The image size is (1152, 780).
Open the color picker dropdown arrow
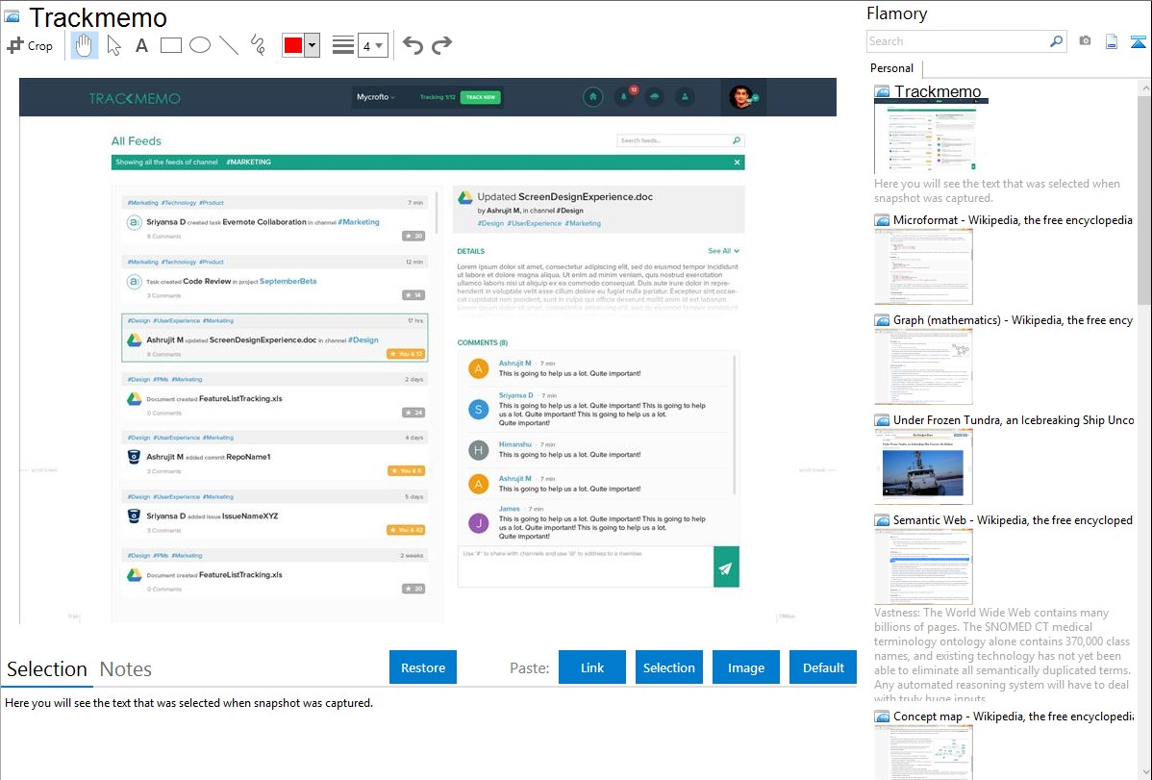313,45
